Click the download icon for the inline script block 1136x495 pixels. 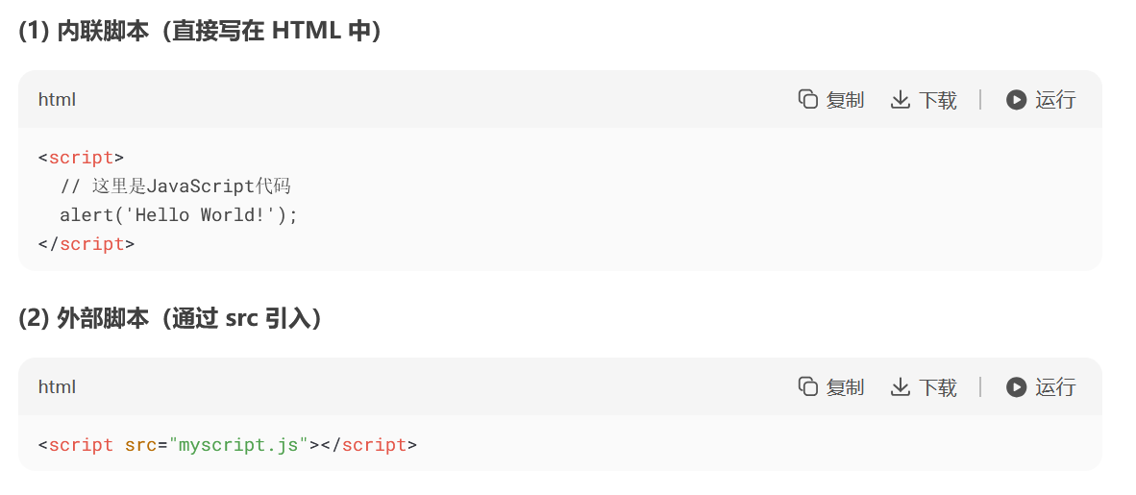coord(901,99)
